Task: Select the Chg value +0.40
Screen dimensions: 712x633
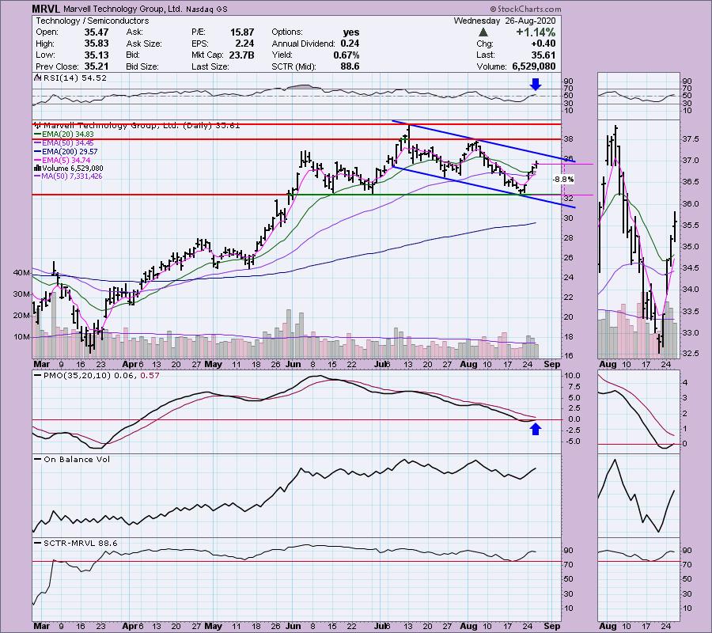Action: coord(542,44)
